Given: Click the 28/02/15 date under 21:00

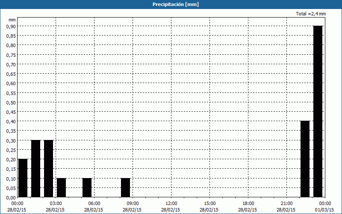Looking at the screenshot, I should (286, 210).
